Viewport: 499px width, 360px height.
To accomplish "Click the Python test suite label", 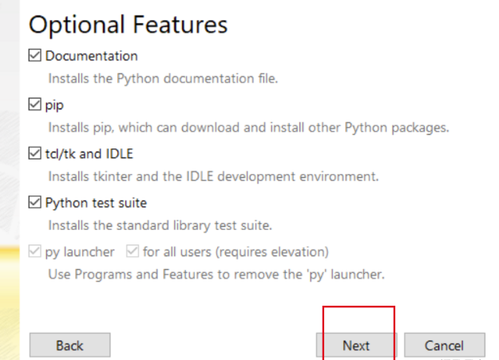I will (x=96, y=203).
